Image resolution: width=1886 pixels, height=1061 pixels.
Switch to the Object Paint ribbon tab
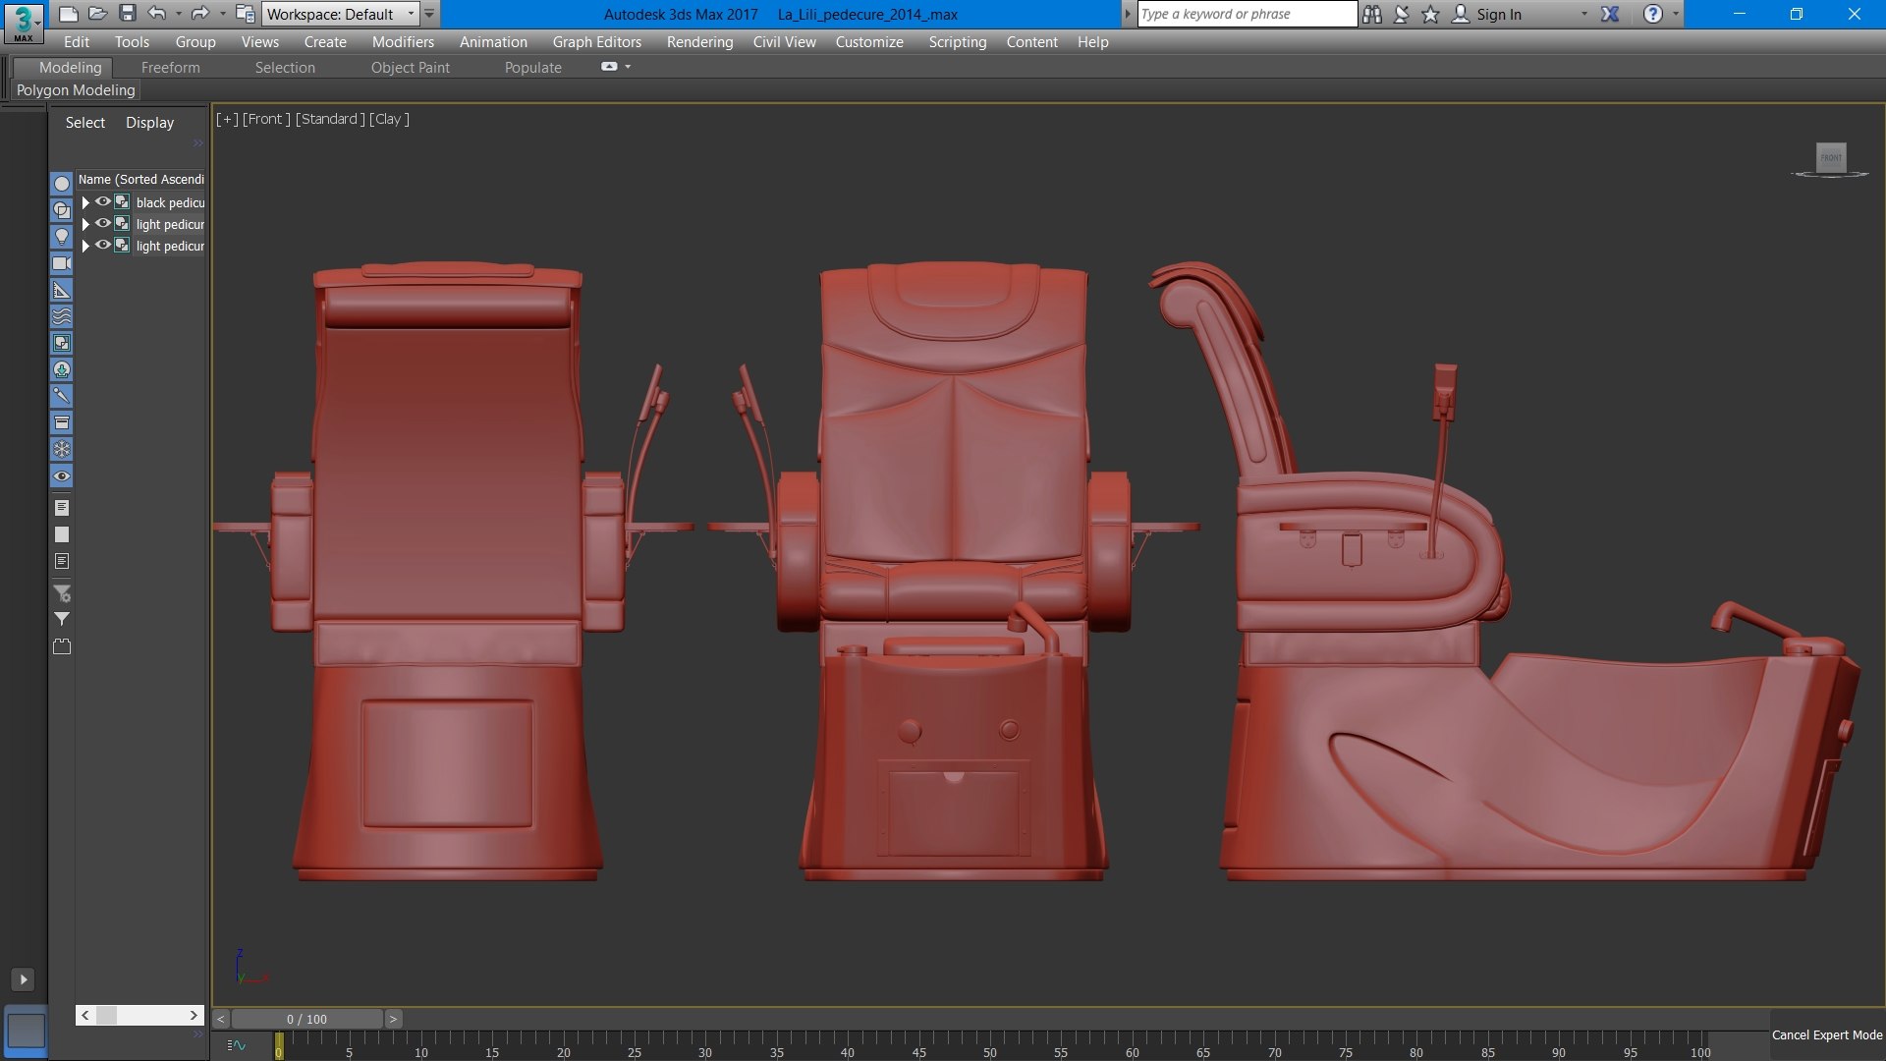click(411, 68)
